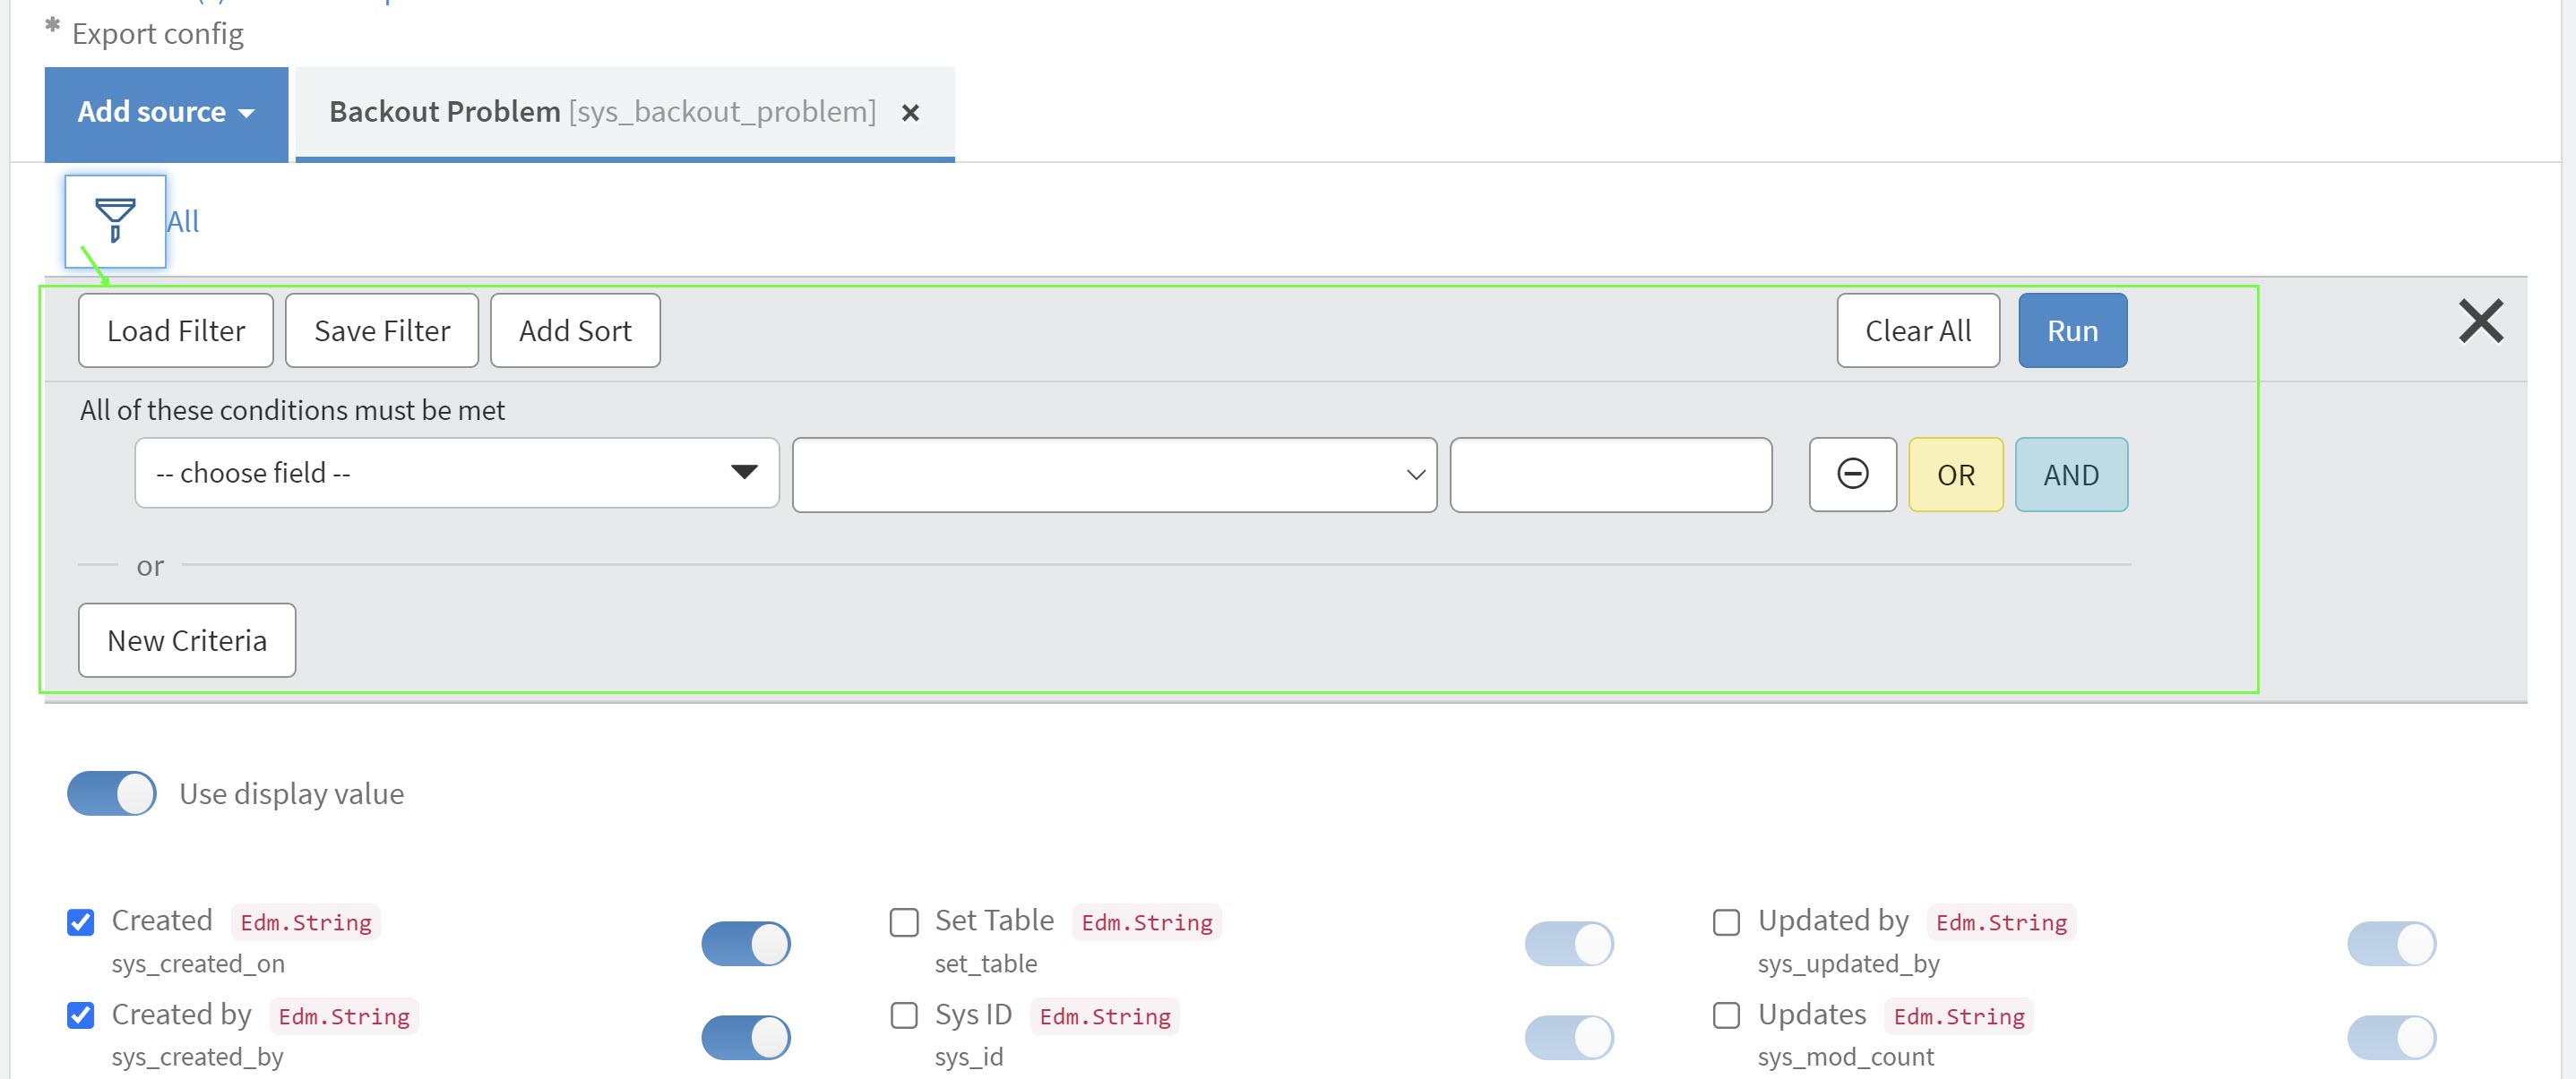This screenshot has width=2576, height=1079.
Task: Uncheck the Created checkbox
Action: (x=81, y=921)
